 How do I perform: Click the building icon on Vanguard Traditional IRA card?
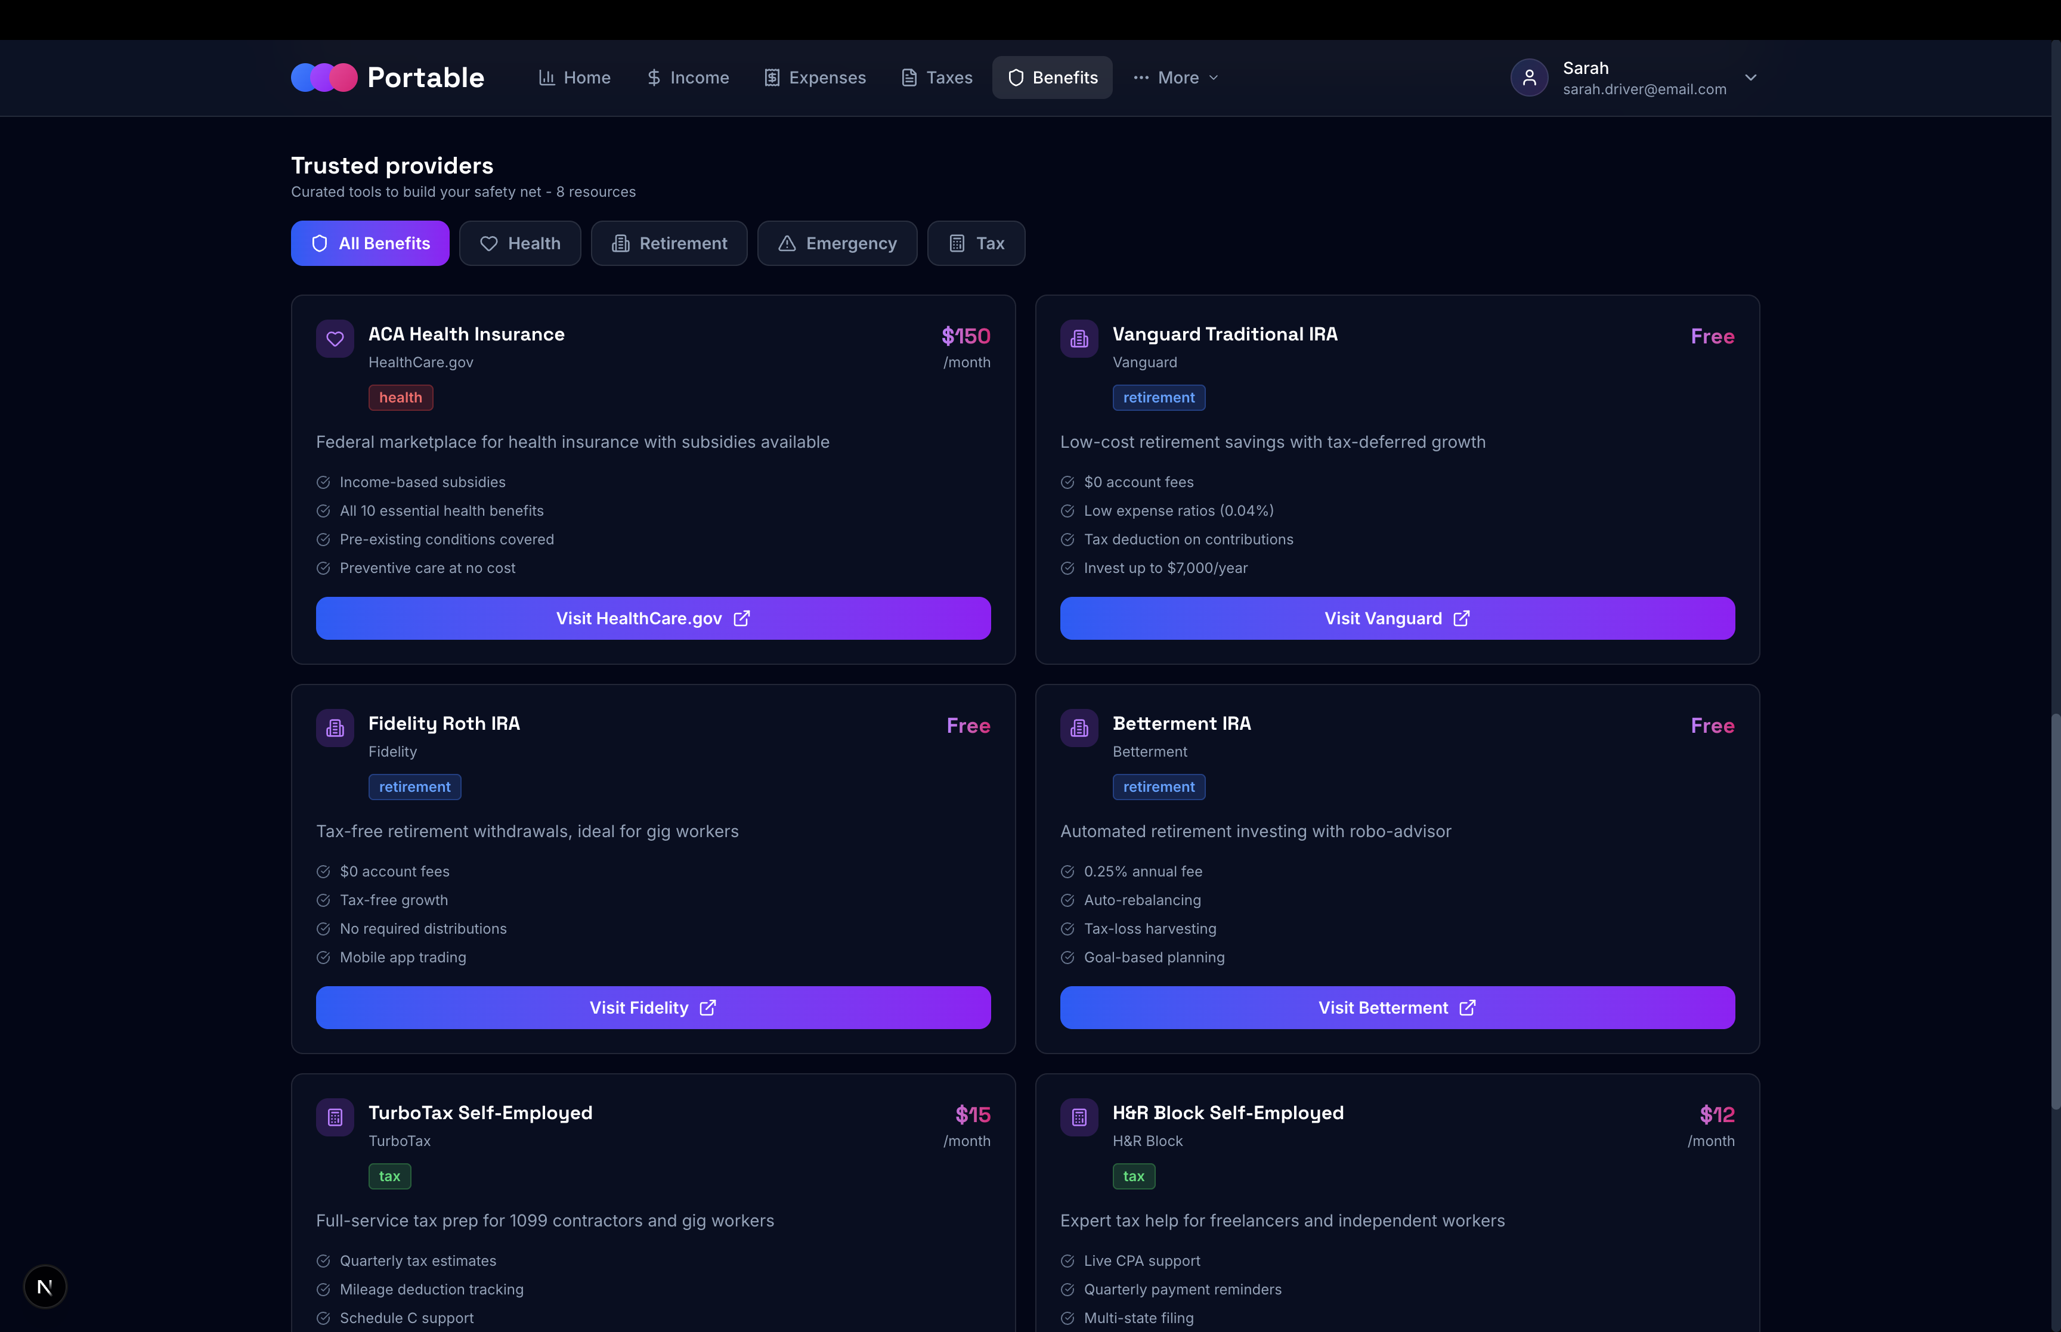(x=1078, y=339)
